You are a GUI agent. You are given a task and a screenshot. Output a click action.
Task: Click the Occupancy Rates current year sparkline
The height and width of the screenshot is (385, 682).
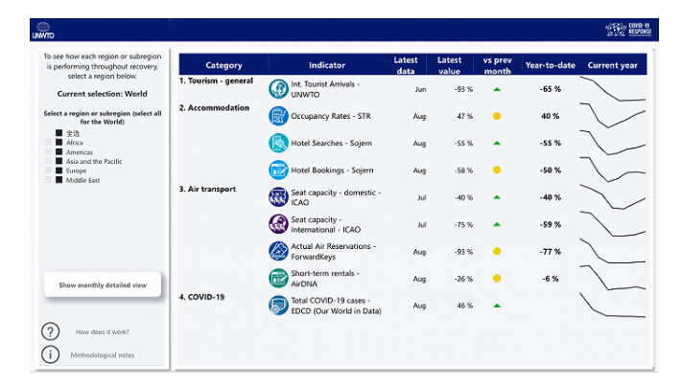pyautogui.click(x=615, y=116)
